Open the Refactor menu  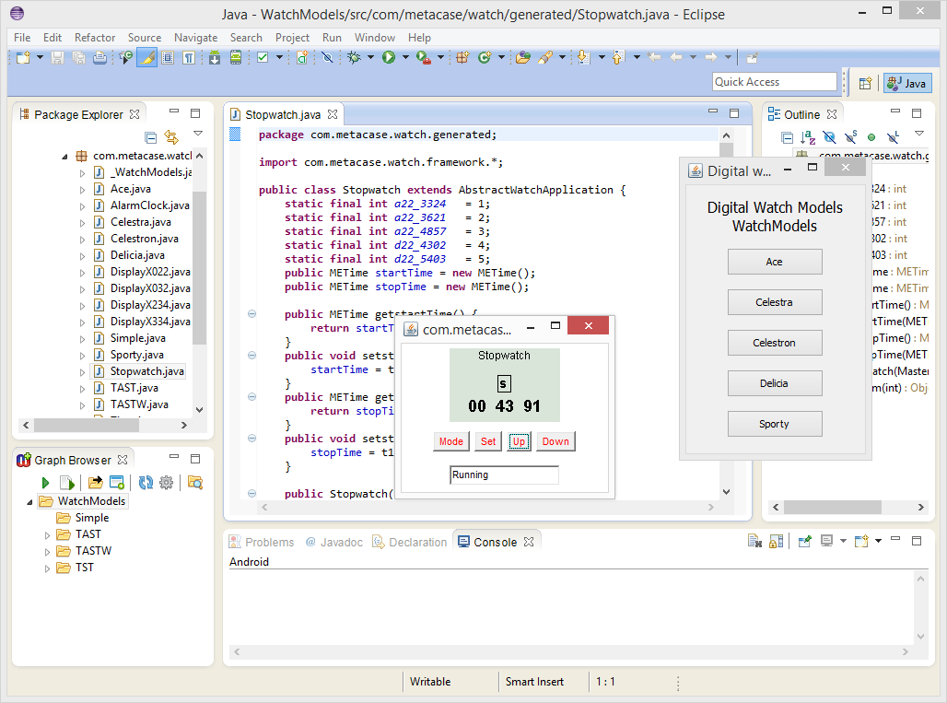pos(94,38)
